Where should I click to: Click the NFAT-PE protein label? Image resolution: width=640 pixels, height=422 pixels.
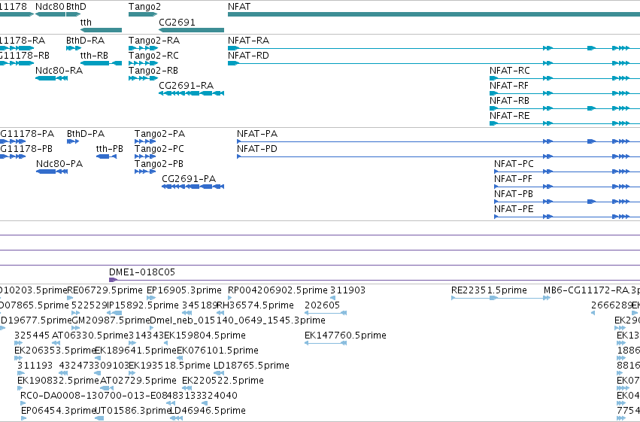(514, 209)
